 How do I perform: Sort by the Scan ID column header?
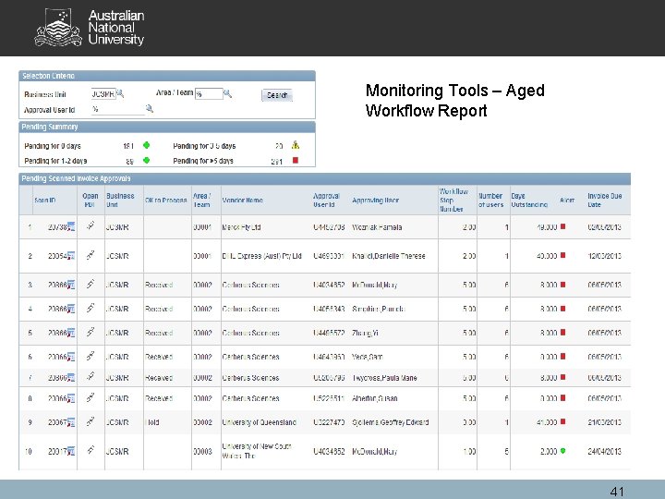(x=45, y=200)
